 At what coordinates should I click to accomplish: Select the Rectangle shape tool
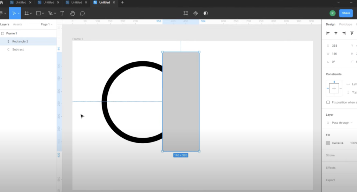tap(38, 13)
